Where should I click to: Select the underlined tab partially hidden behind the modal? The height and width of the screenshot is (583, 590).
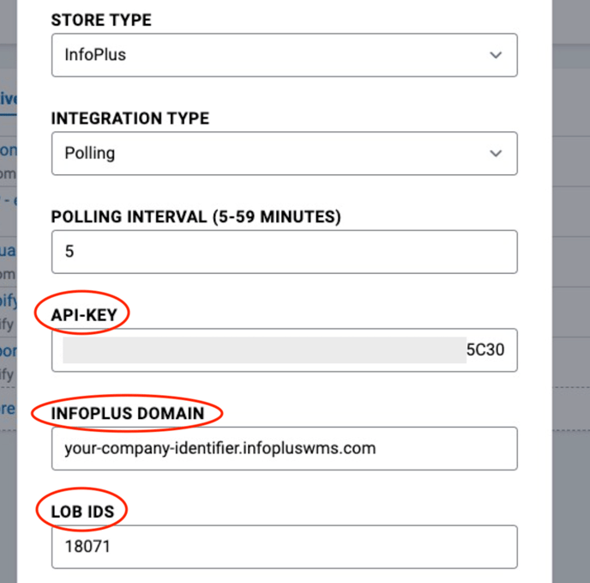coord(9,100)
